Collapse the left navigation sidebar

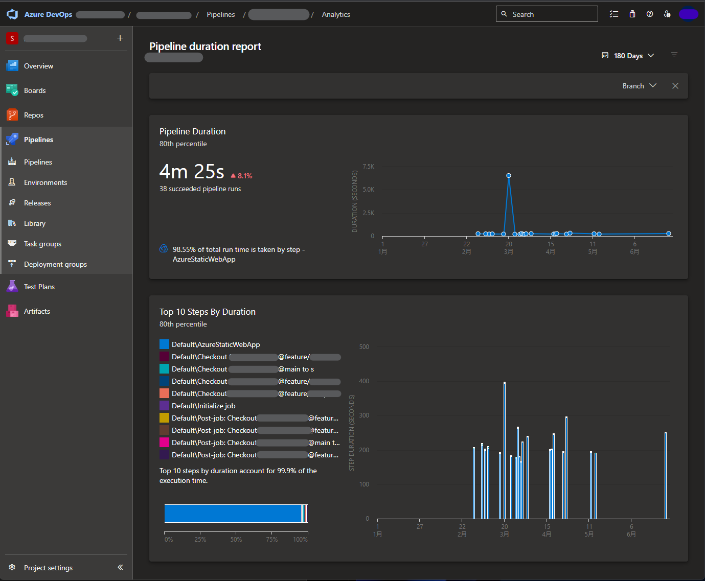(x=120, y=567)
